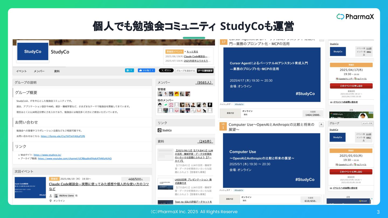Open the member count (9565人) link
The image size is (388, 218).
pos(204,83)
